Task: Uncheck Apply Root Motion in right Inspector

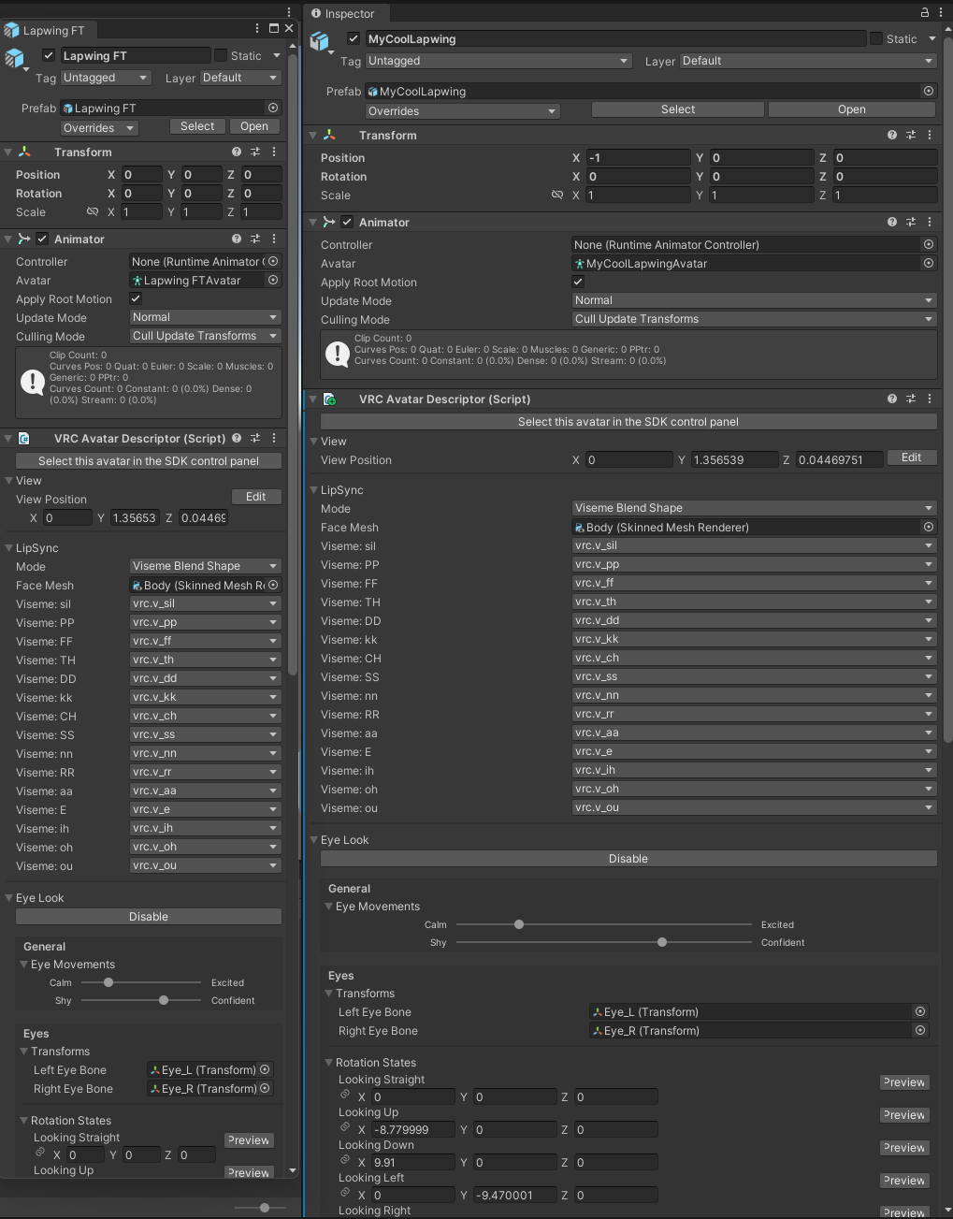Action: [578, 282]
